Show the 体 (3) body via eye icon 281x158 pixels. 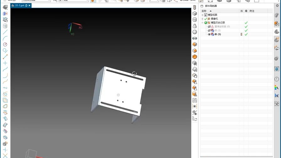(209, 30)
